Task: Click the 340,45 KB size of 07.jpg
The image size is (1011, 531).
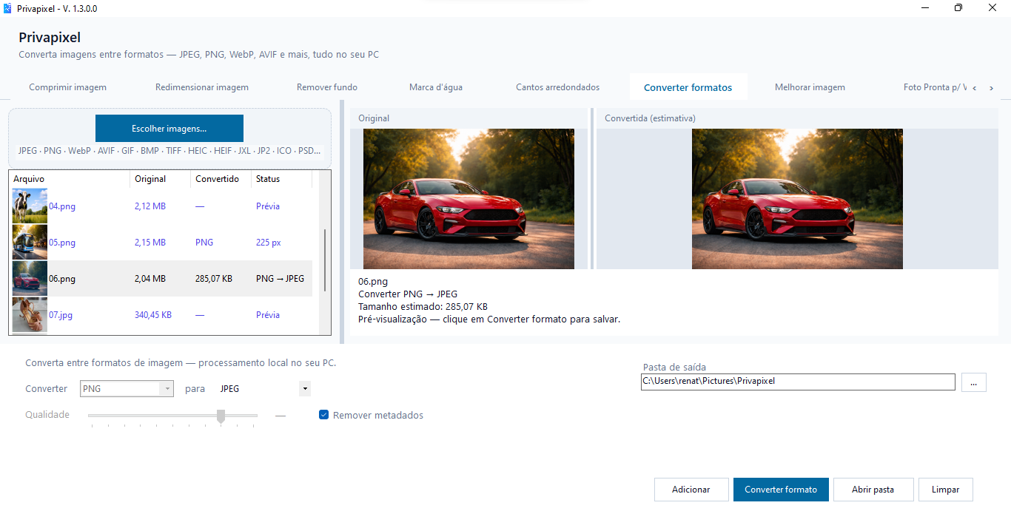Action: (x=153, y=315)
